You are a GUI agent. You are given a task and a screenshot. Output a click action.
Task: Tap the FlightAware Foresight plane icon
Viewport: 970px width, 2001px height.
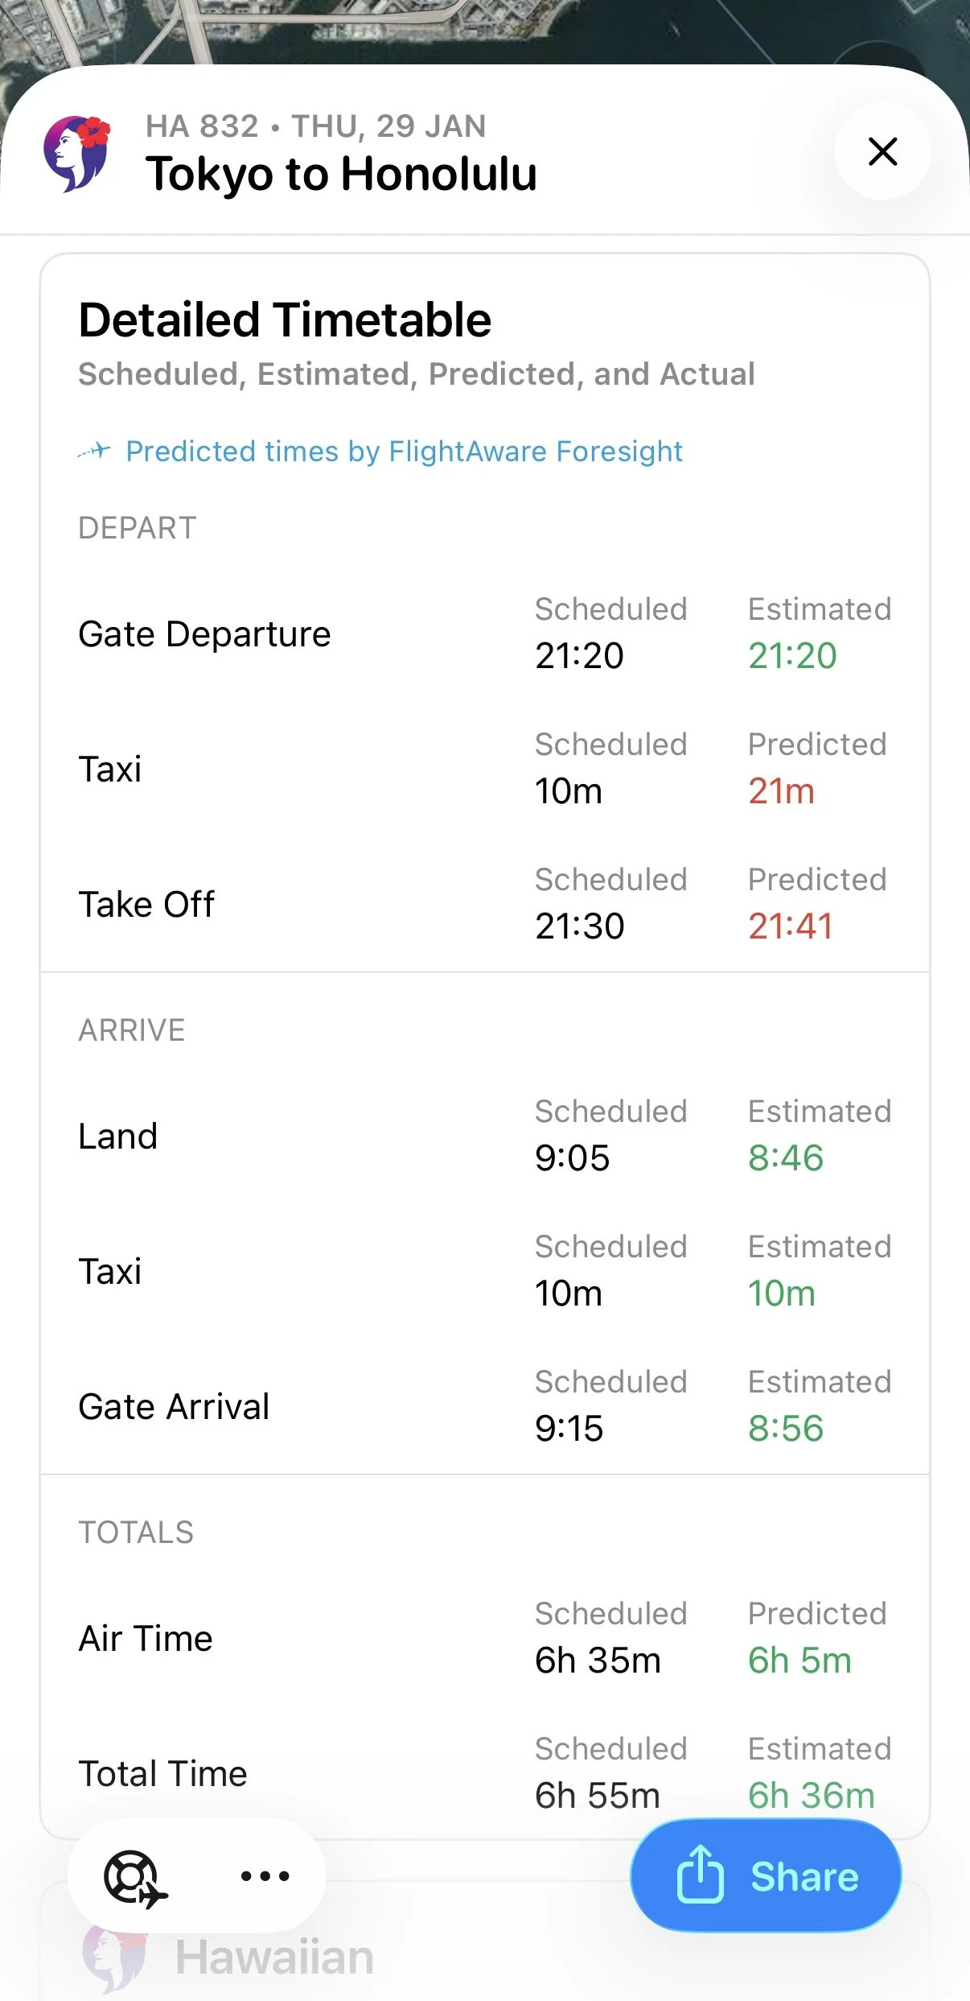click(95, 451)
